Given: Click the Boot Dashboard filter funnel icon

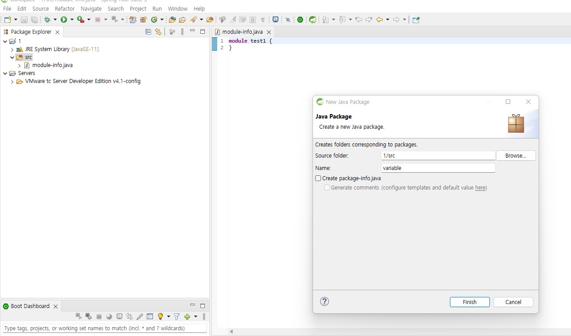Looking at the screenshot, I should tap(177, 316).
